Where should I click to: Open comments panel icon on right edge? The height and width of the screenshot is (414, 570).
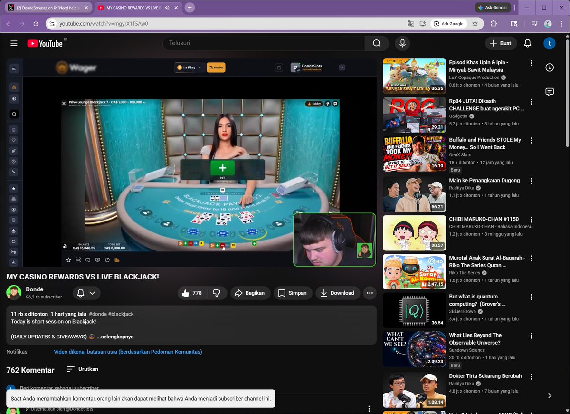(550, 92)
